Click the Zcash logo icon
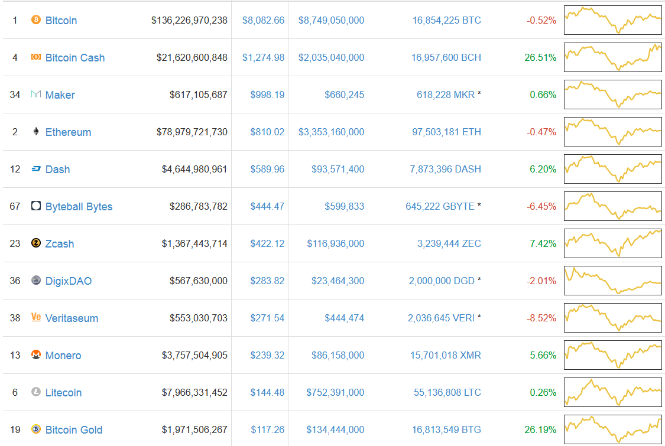The width and height of the screenshot is (665, 446). [36, 243]
